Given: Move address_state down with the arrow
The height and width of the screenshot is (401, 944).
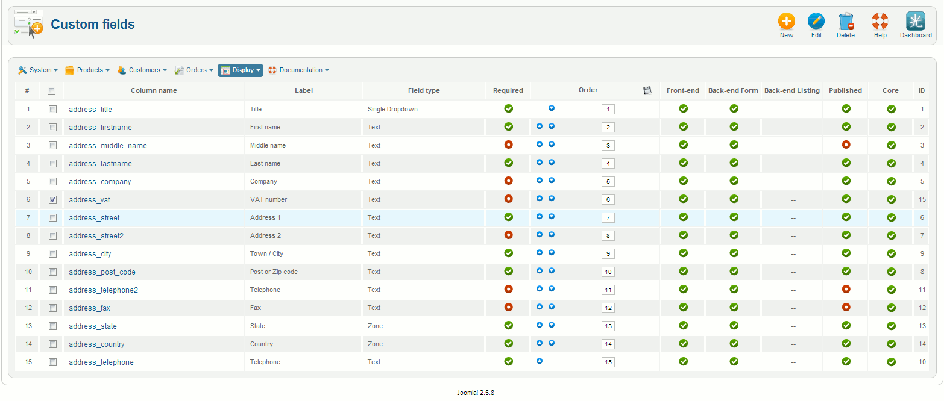Looking at the screenshot, I should pos(552,325).
